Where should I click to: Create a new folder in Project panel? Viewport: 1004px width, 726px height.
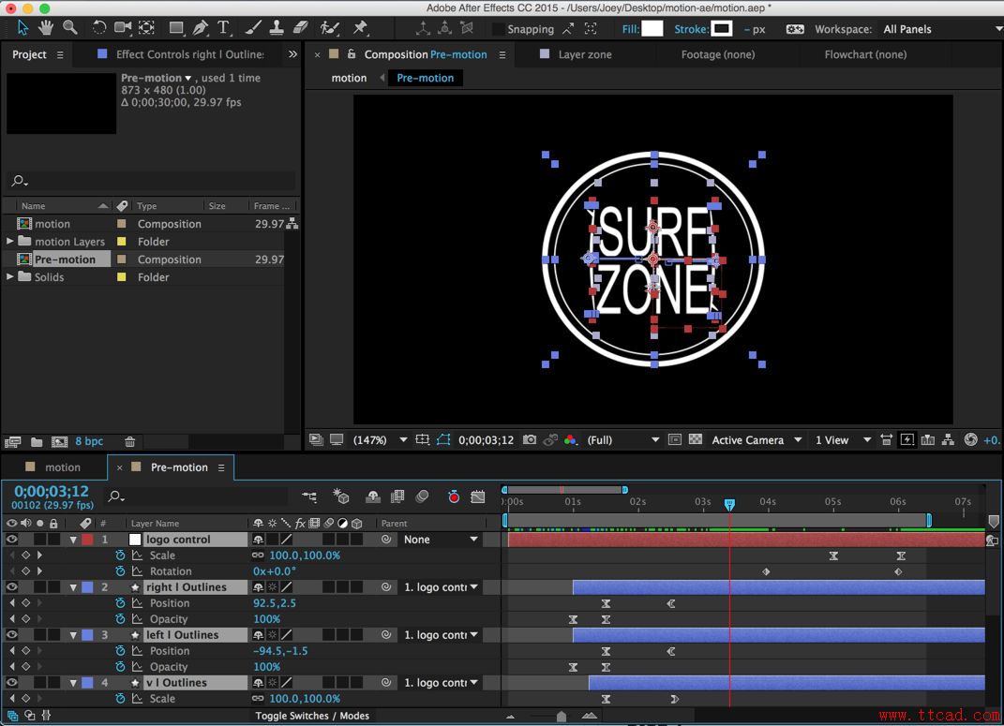click(x=37, y=442)
